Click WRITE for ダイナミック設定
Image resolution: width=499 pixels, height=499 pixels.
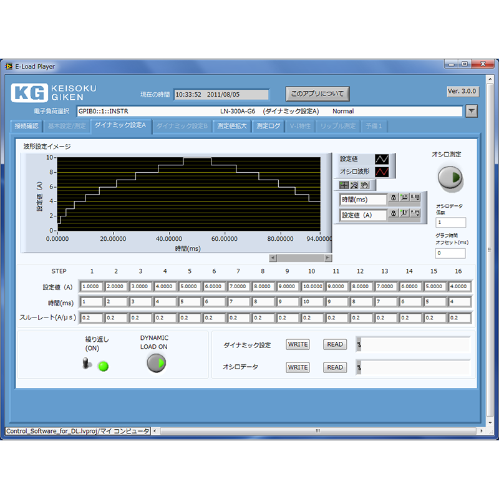click(x=298, y=344)
